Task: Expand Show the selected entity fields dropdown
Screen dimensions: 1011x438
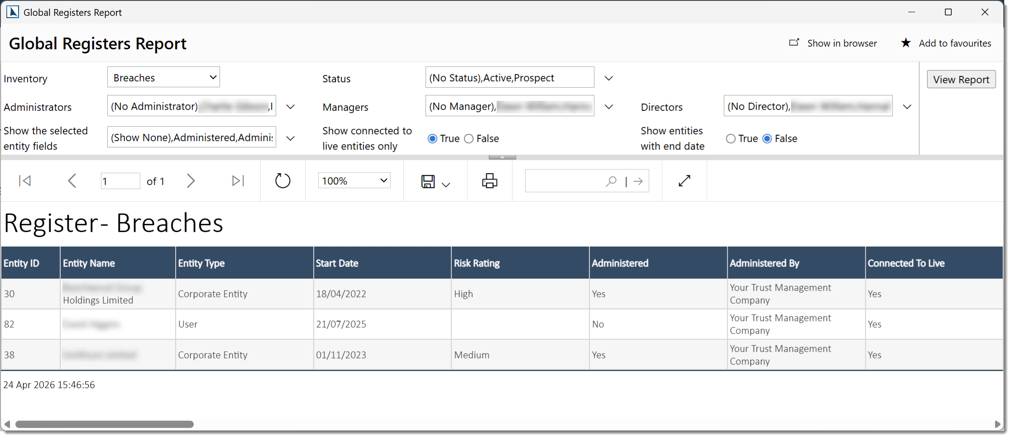Action: point(291,138)
